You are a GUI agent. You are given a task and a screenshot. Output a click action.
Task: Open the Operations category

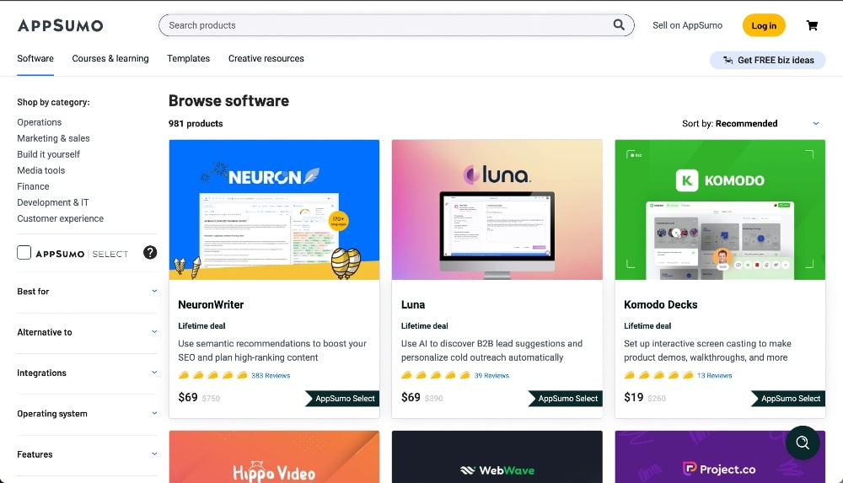[40, 122]
